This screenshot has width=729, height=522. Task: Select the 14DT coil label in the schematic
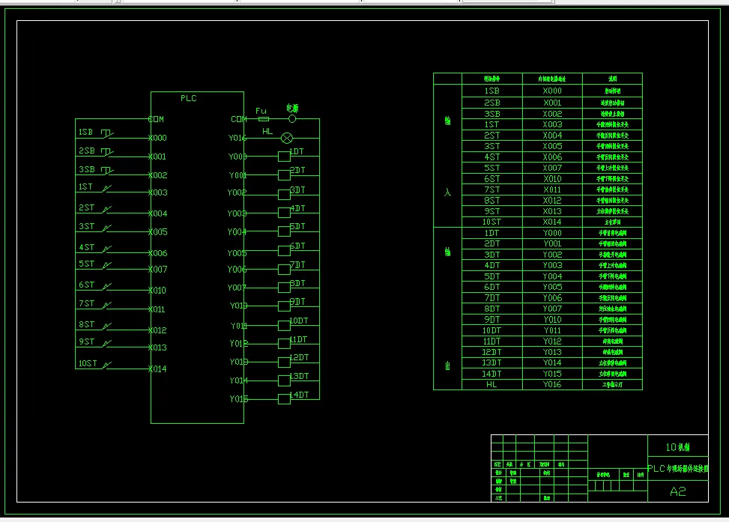pos(299,395)
